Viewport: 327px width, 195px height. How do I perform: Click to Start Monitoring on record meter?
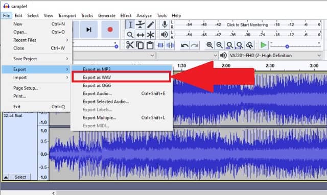[x=247, y=25]
